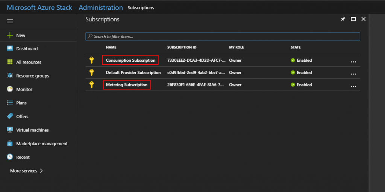Click the Enabled checkmark for Consumption Subscription
The height and width of the screenshot is (192, 385).
tap(293, 60)
